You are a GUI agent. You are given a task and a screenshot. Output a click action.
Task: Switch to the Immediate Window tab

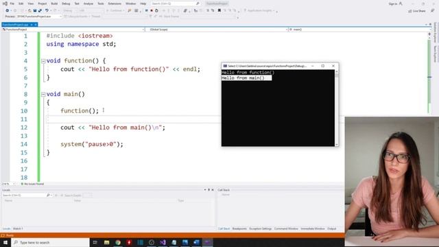point(313,228)
